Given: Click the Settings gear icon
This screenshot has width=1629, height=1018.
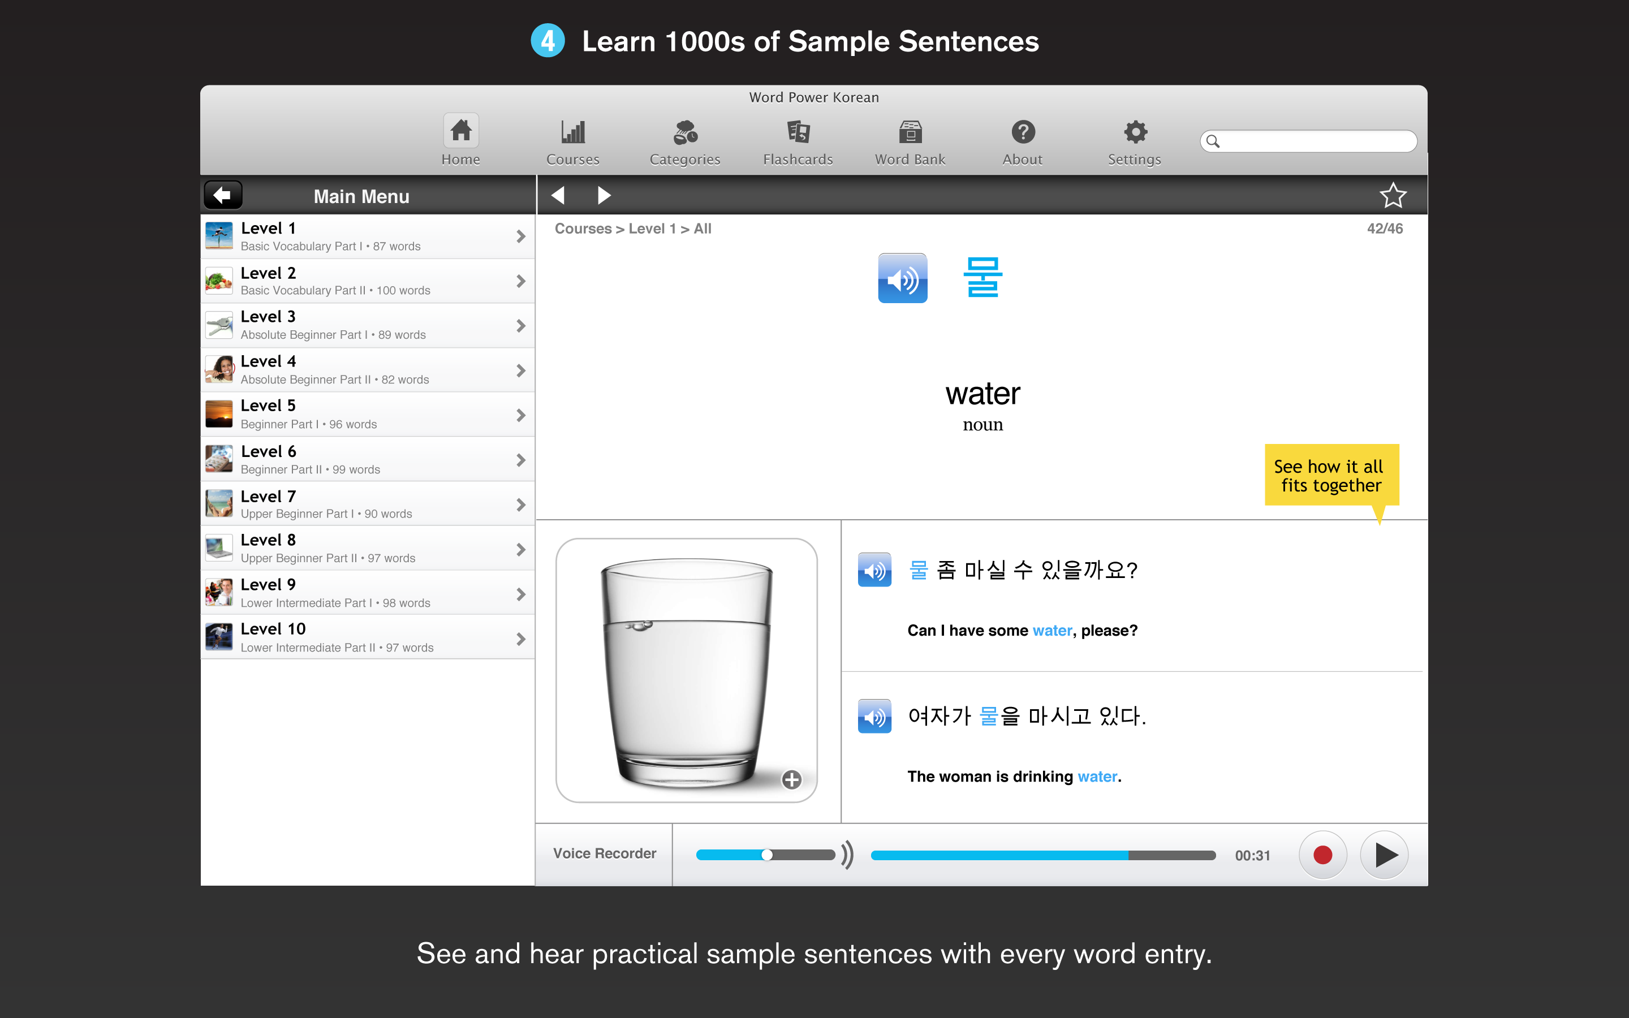Looking at the screenshot, I should coord(1132,131).
